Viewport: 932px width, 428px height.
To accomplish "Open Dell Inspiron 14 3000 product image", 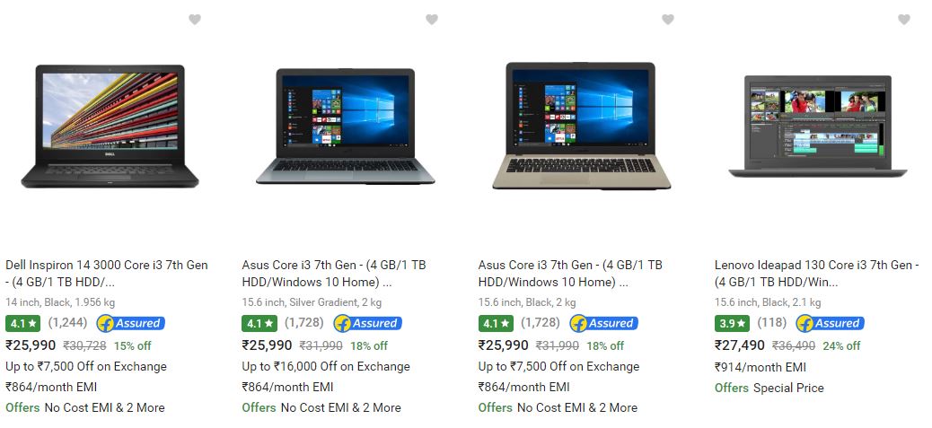I will (x=110, y=127).
